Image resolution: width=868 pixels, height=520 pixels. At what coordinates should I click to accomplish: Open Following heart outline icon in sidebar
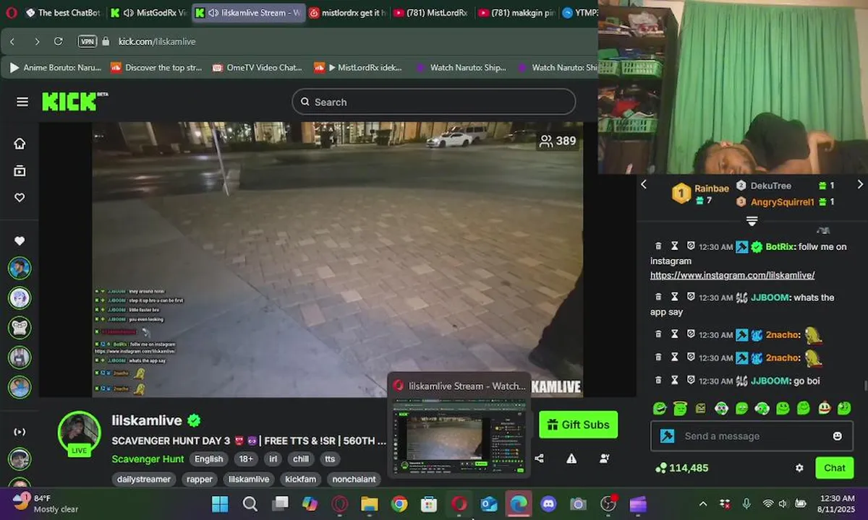click(20, 197)
